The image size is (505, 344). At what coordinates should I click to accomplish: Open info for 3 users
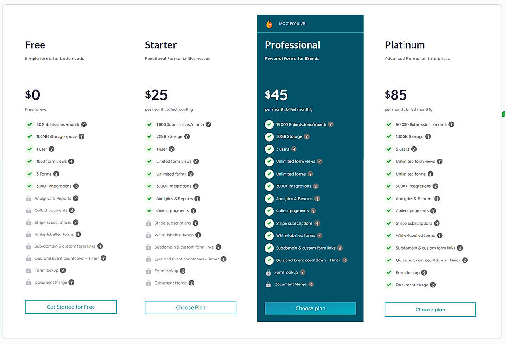coord(294,149)
